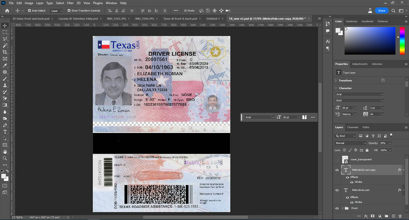Viewport: 409px width, 220px height.
Task: Open the Swatches tab
Action: (351, 21)
